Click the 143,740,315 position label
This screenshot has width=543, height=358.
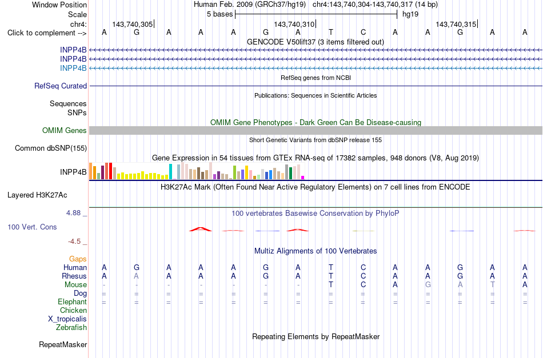pos(456,24)
